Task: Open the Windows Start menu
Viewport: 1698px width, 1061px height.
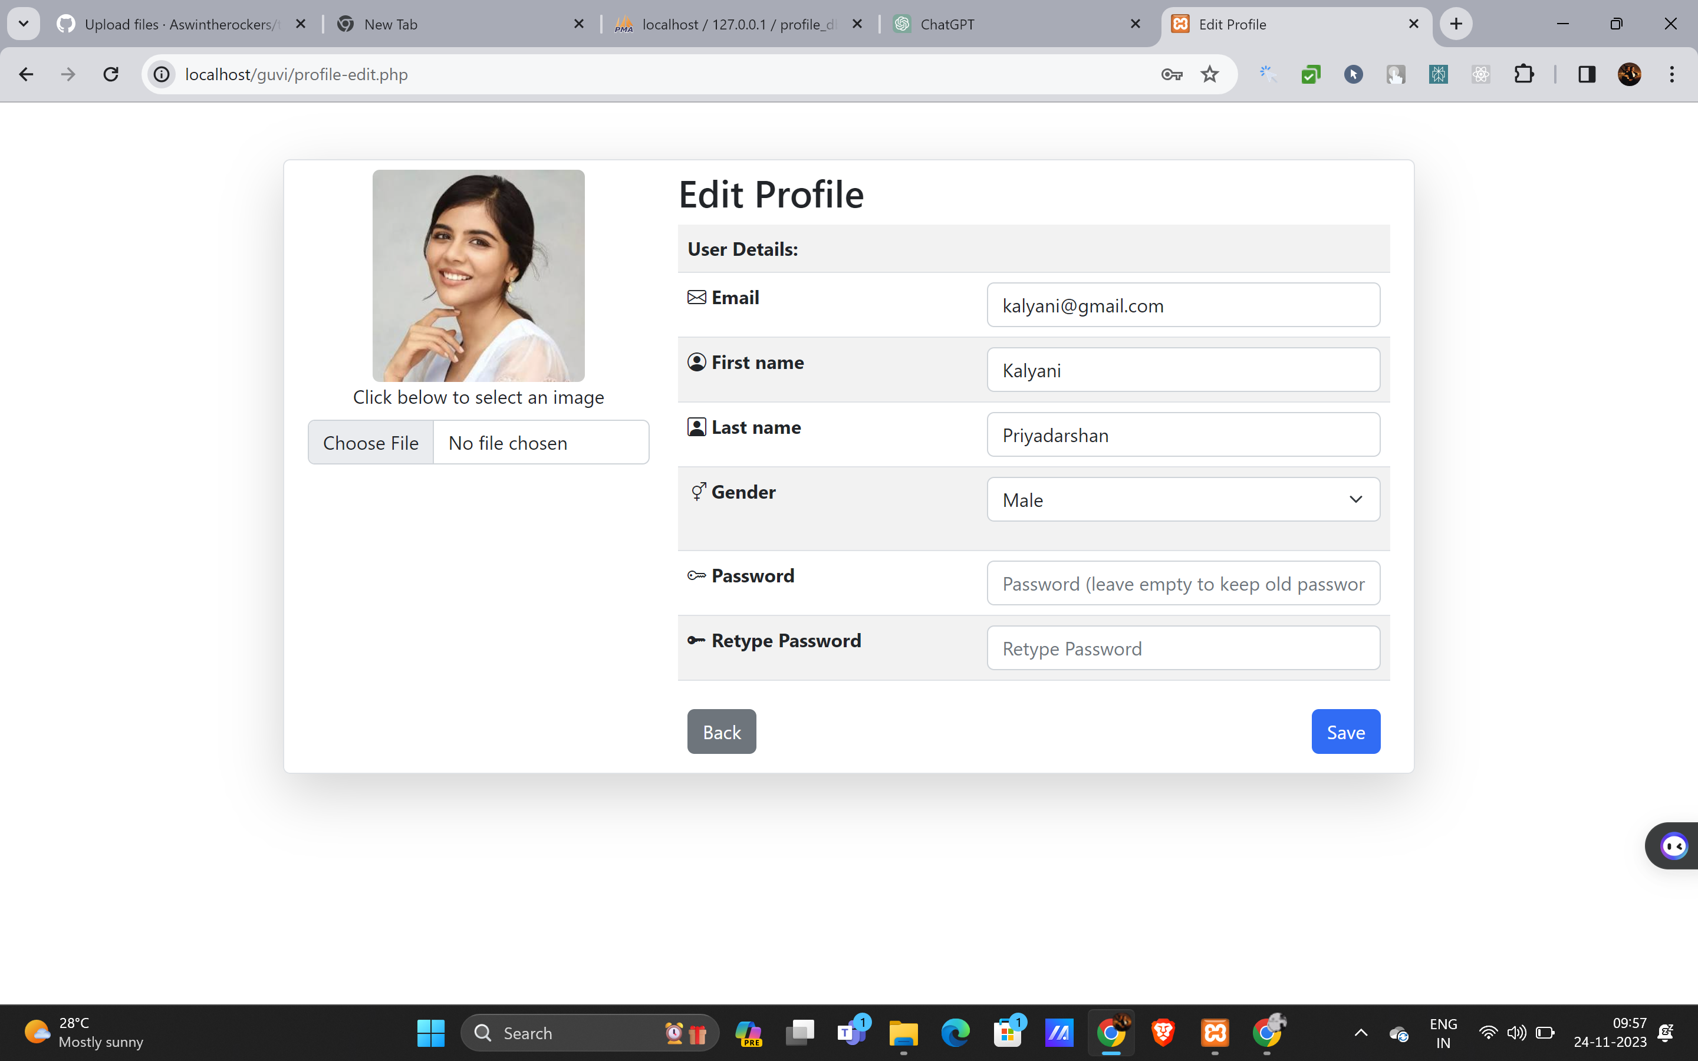Action: [x=431, y=1033]
